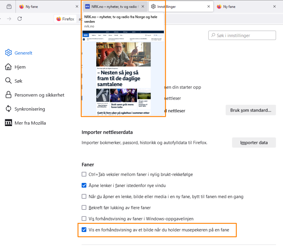Screen dimensions: 283x248
Task: Click the NRK favicon on its tab
Action: coord(87,6)
